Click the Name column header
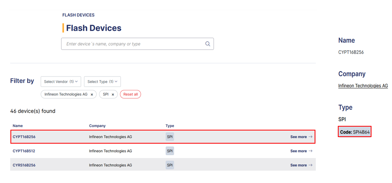 pos(18,126)
